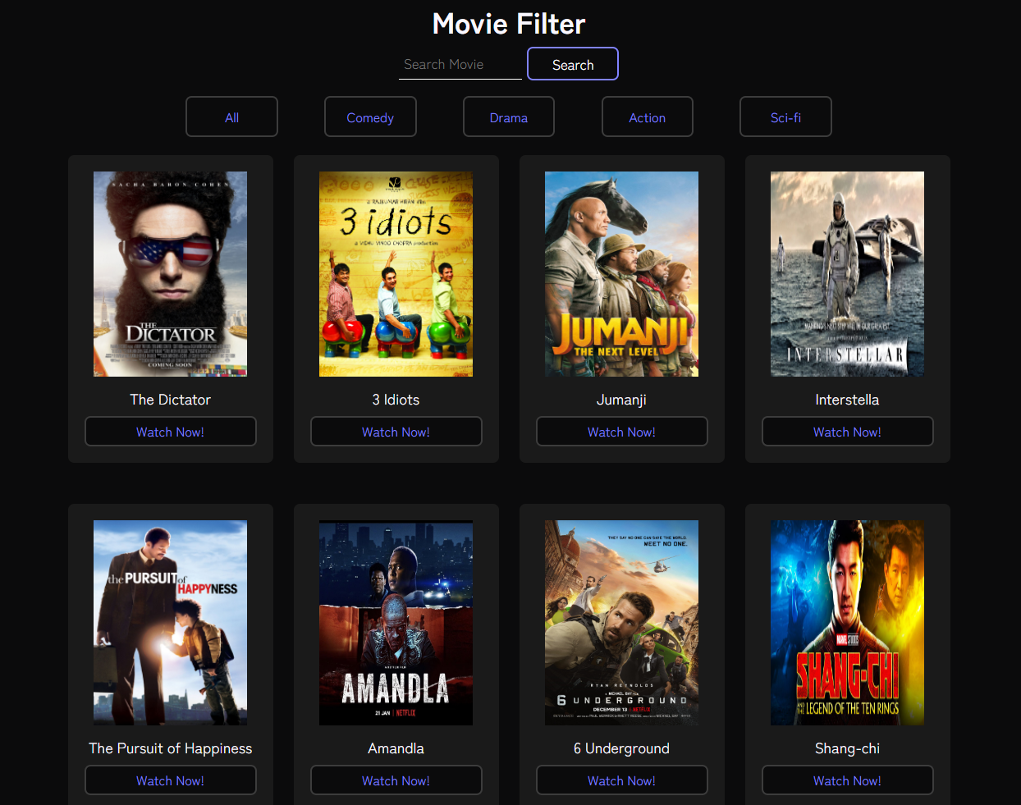Screen dimensions: 1021x805
Task: Start watching Jumanji
Action: (x=621, y=432)
